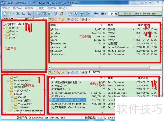
Task: Click the New Folder icon in image toolbar
Action: (x=58, y=19)
